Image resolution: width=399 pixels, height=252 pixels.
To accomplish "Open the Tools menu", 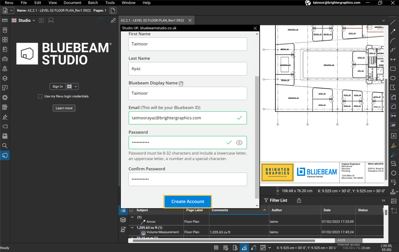I will pos(110,3).
